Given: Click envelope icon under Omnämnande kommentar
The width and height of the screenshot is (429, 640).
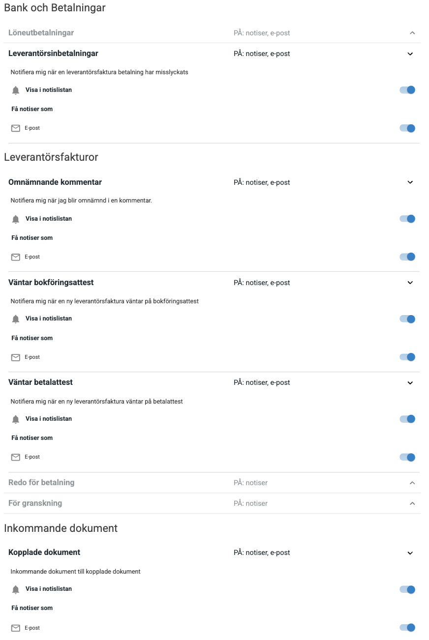Looking at the screenshot, I should (x=16, y=257).
